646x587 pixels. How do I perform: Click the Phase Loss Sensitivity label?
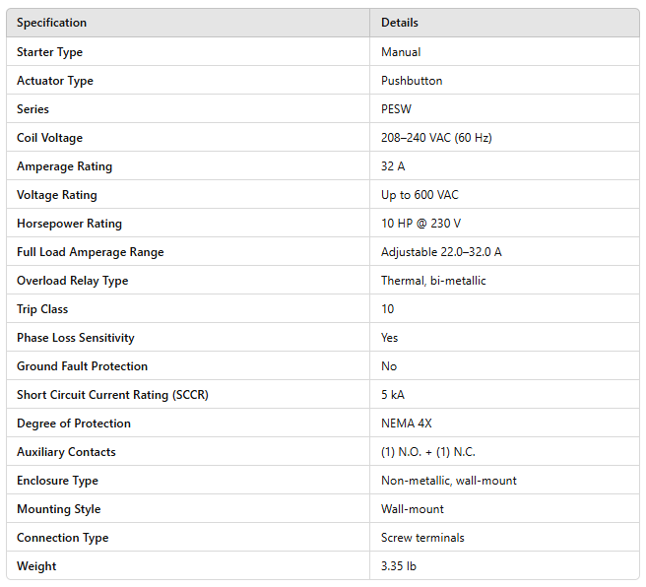[76, 338]
